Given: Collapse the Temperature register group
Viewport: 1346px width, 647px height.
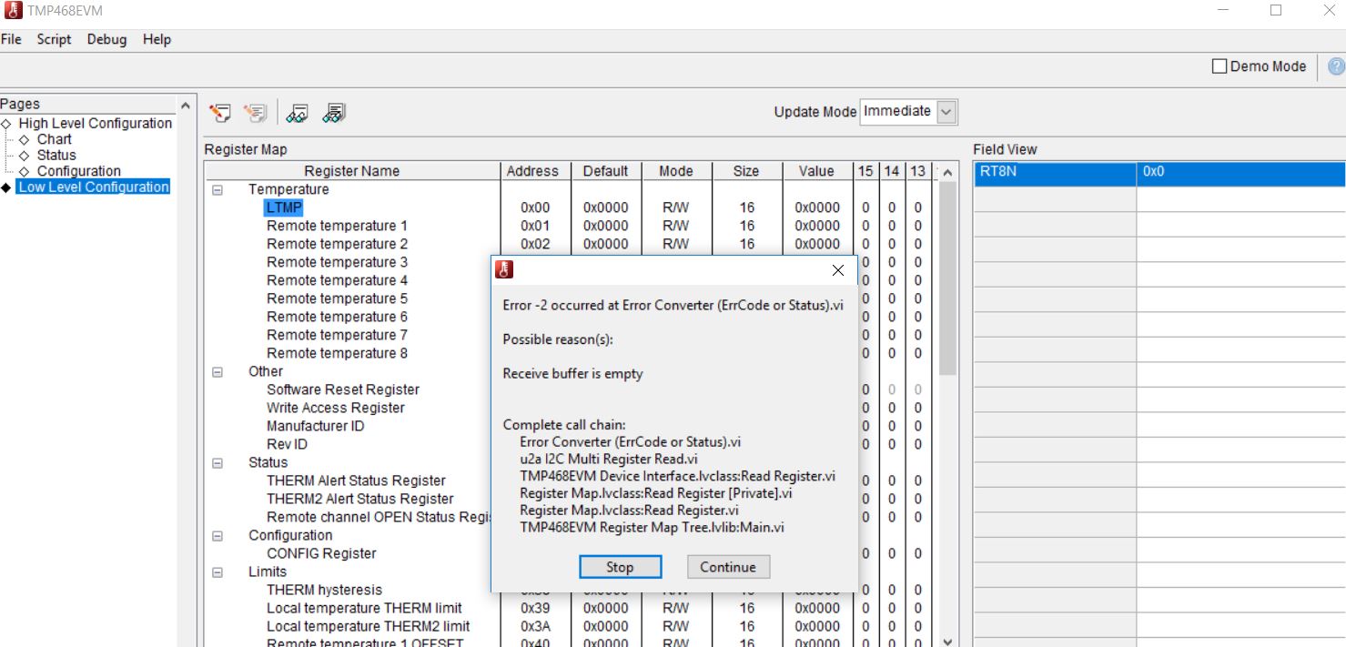Looking at the screenshot, I should 218,190.
